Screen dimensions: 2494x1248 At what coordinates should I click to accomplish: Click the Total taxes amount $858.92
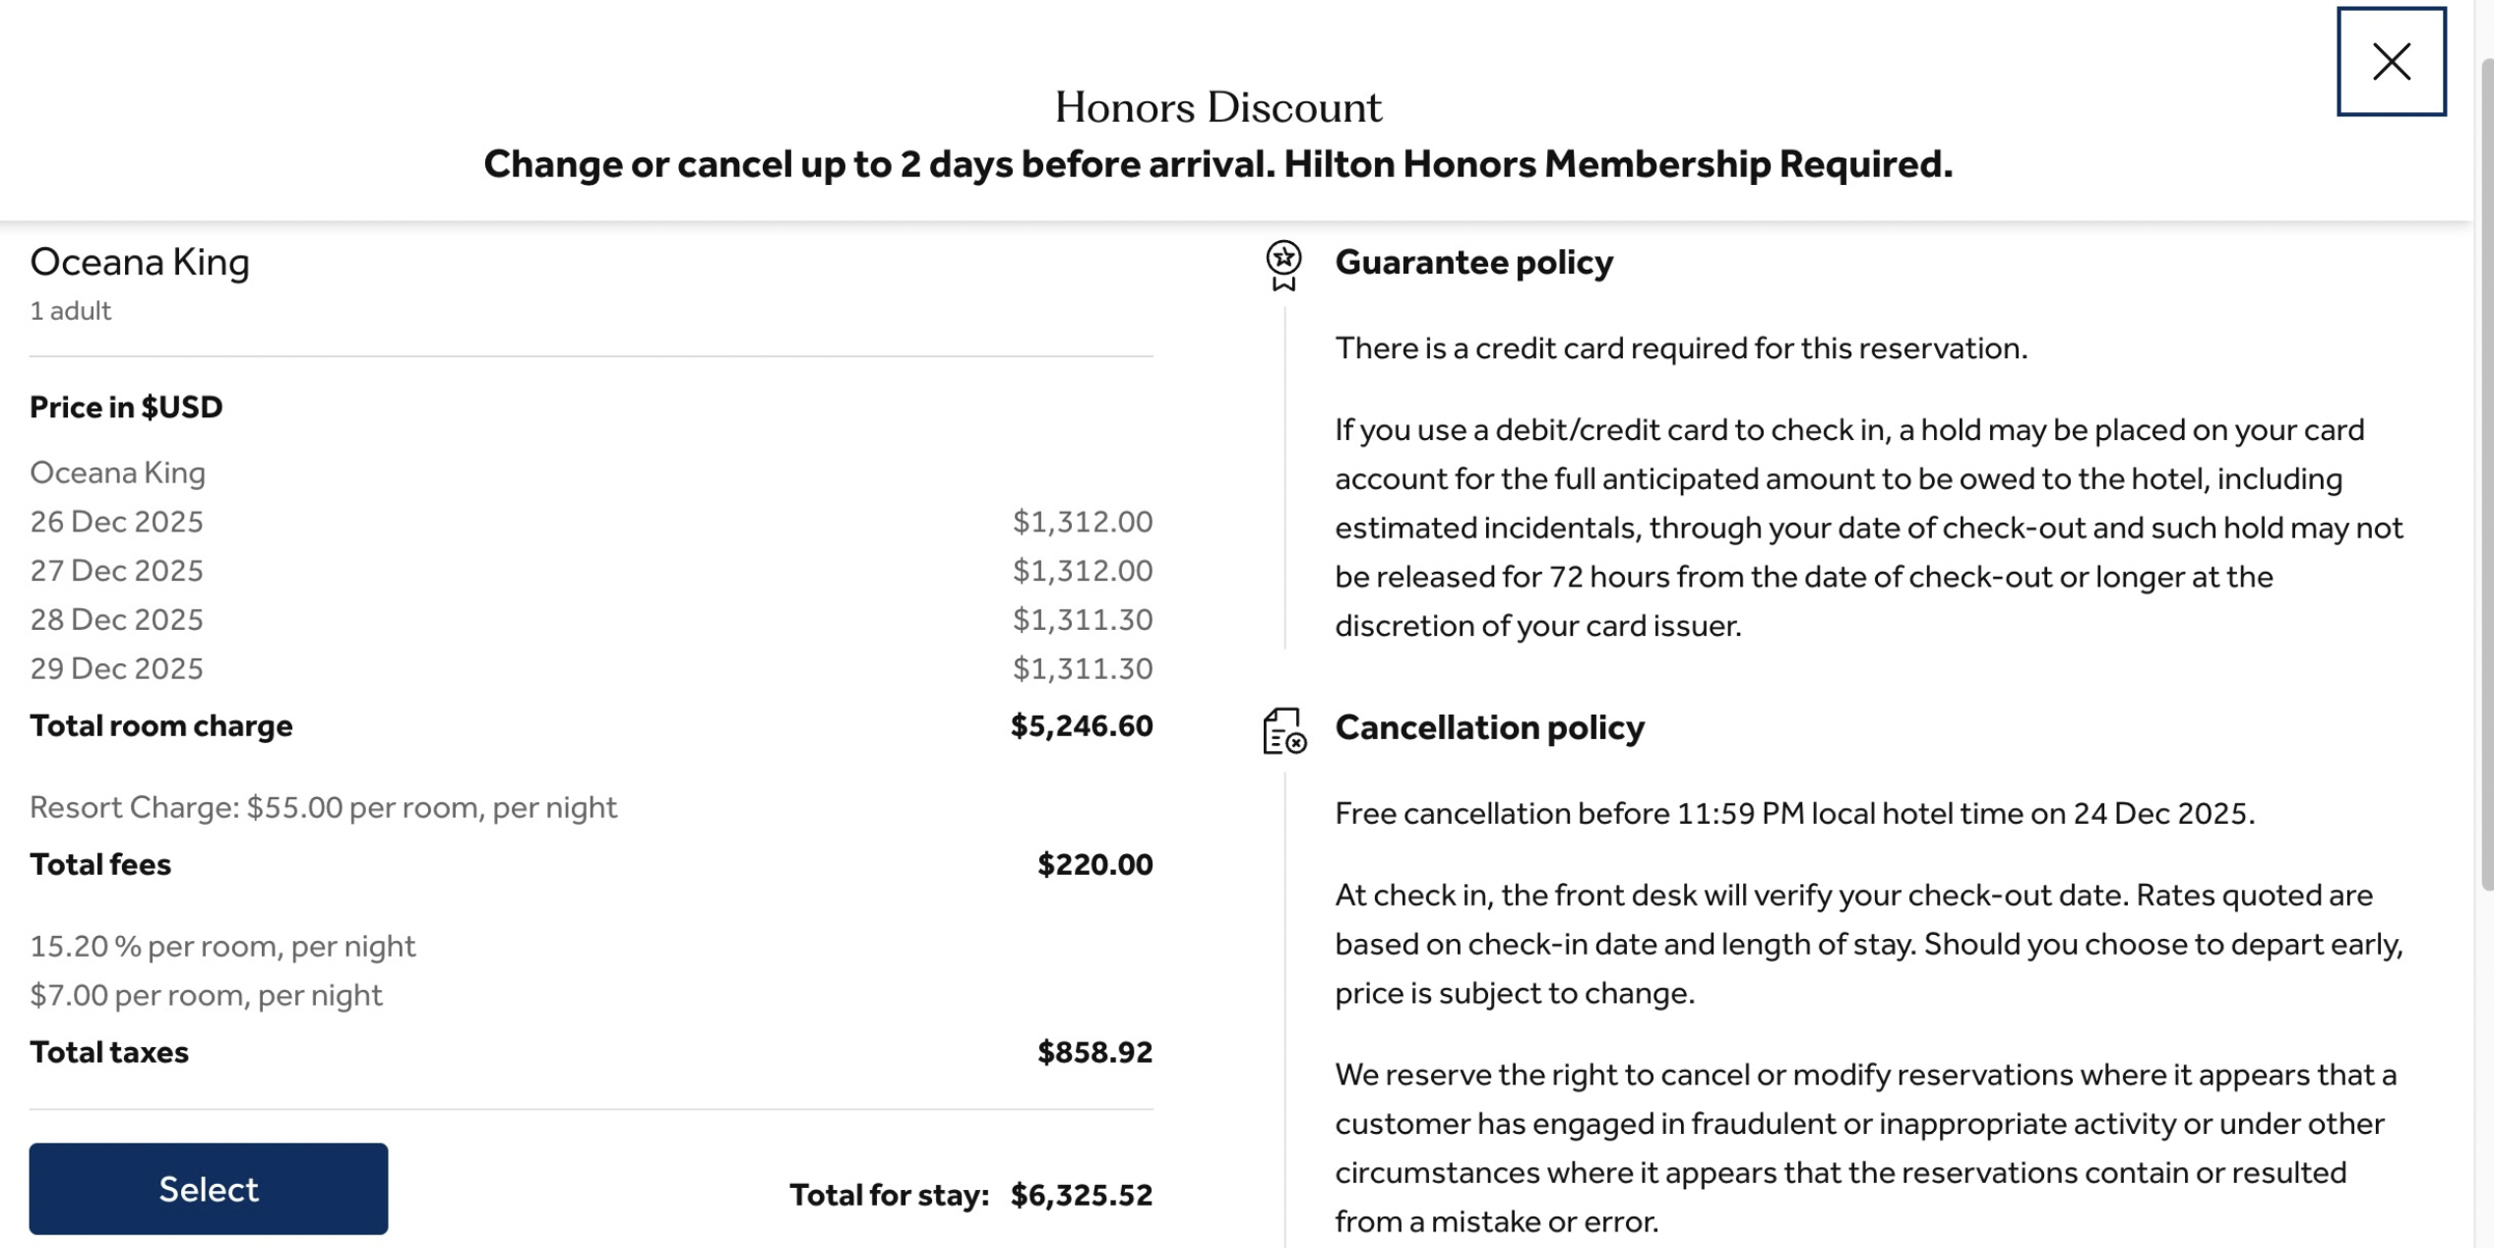1093,1051
